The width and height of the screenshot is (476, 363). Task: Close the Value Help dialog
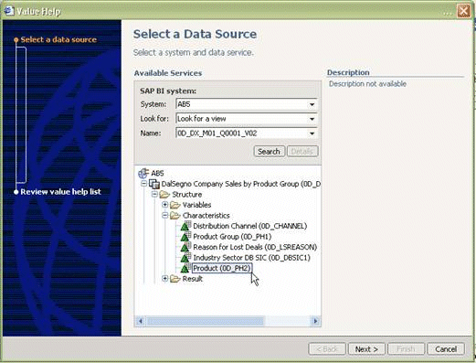463,11
